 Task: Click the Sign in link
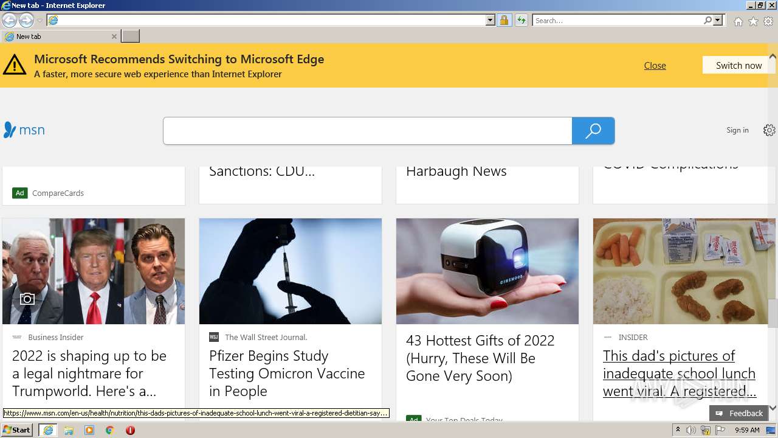point(737,130)
